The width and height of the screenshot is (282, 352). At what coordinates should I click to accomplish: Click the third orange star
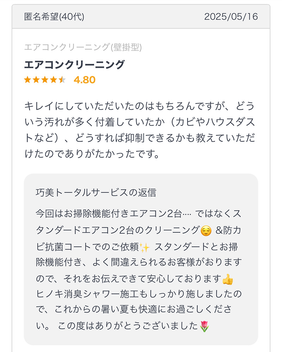coord(45,80)
